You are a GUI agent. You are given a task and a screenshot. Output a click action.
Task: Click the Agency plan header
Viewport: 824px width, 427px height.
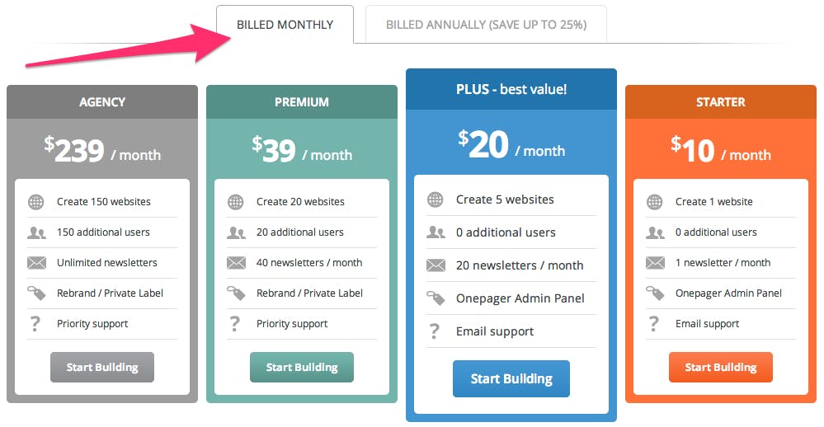pos(102,102)
